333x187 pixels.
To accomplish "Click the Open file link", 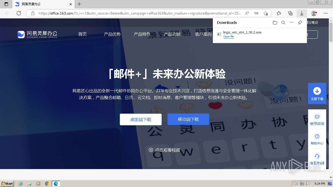I will pos(228,37).
